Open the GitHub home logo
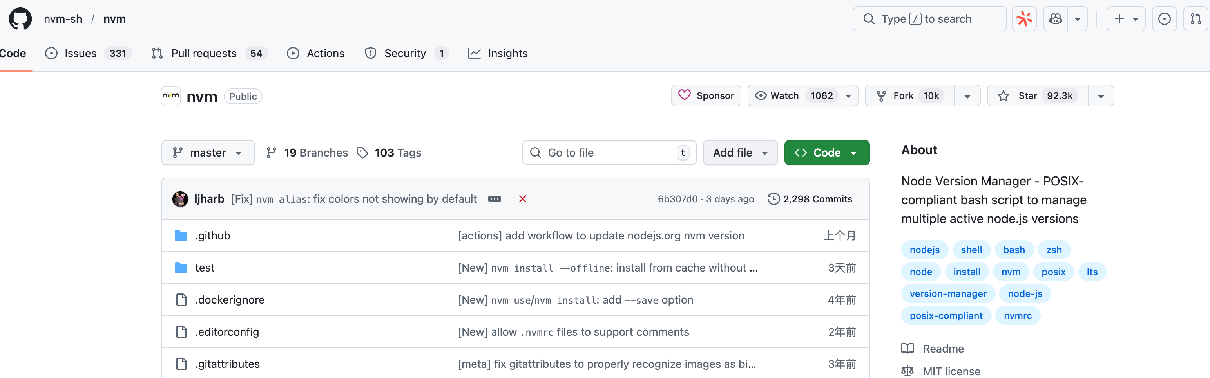1210x378 pixels. pyautogui.click(x=20, y=19)
